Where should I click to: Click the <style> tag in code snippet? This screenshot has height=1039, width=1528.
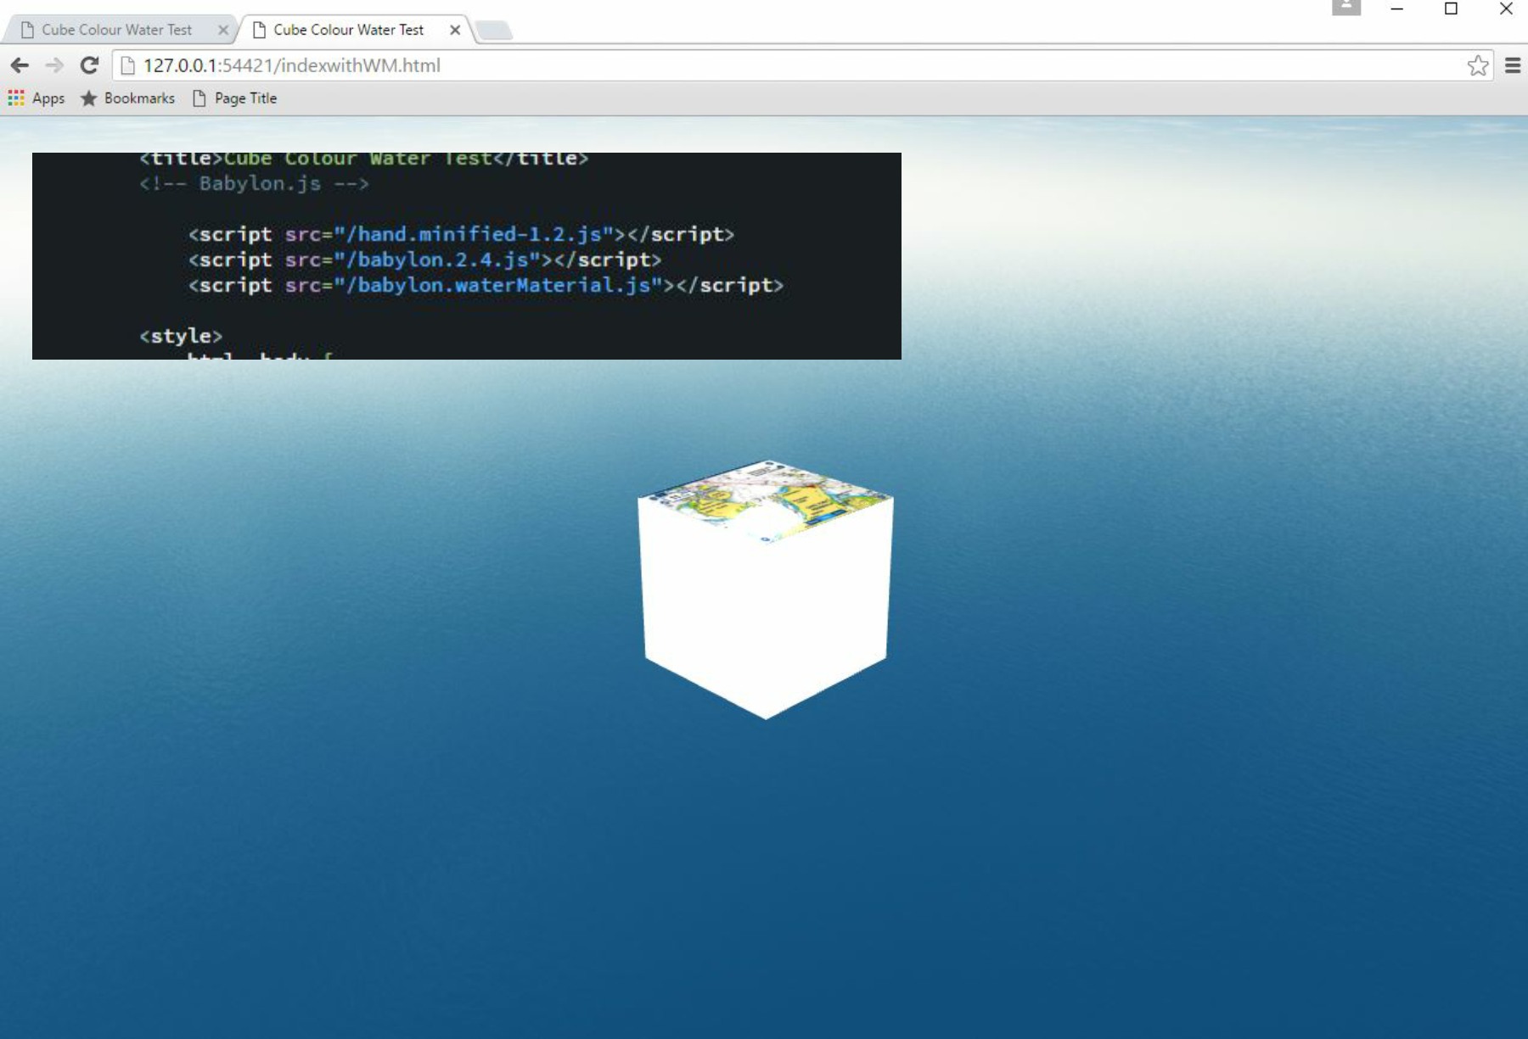click(x=181, y=336)
